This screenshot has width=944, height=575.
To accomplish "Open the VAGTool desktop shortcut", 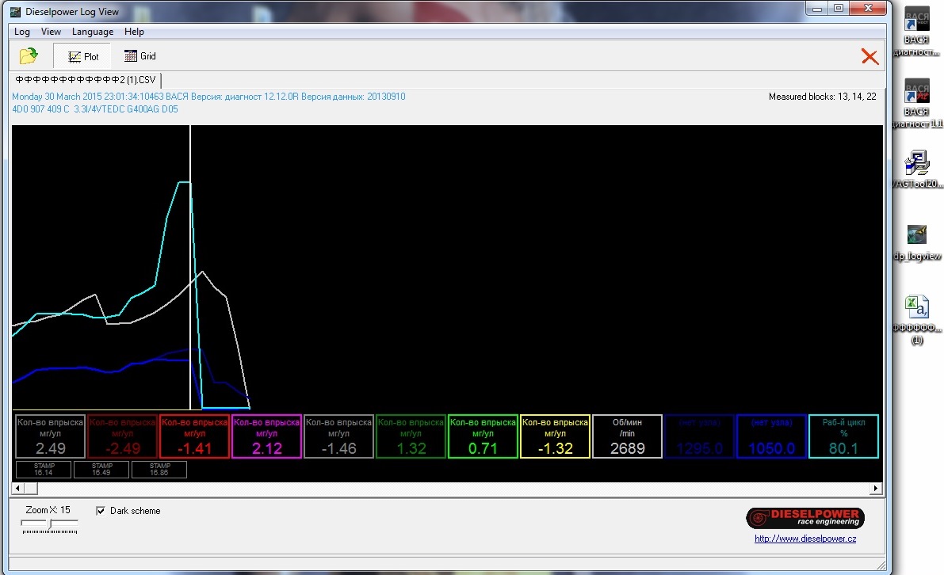I will [x=917, y=169].
